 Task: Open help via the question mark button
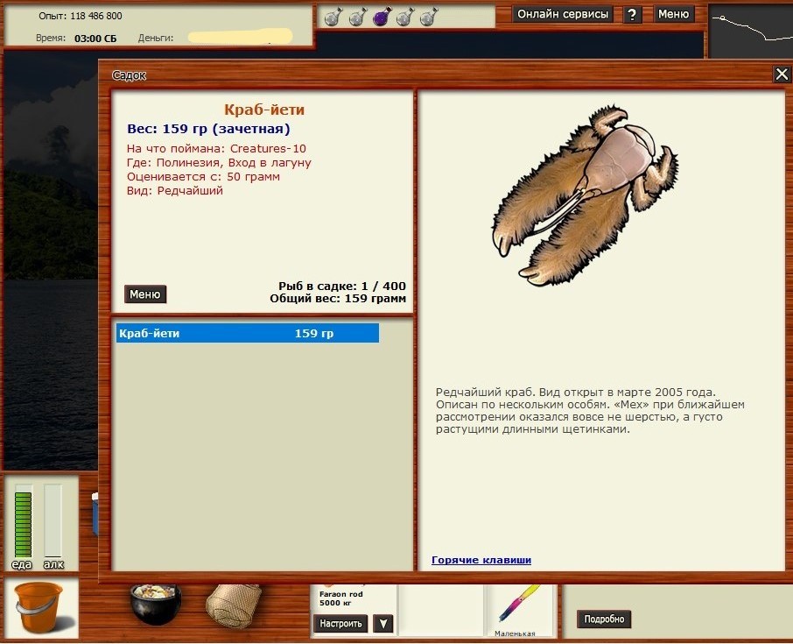click(632, 14)
